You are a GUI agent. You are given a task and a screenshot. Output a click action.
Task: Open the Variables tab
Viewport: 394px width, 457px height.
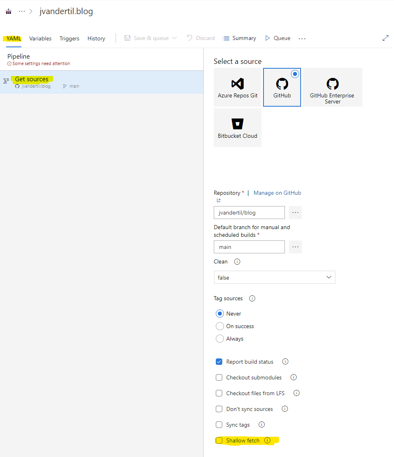point(40,38)
